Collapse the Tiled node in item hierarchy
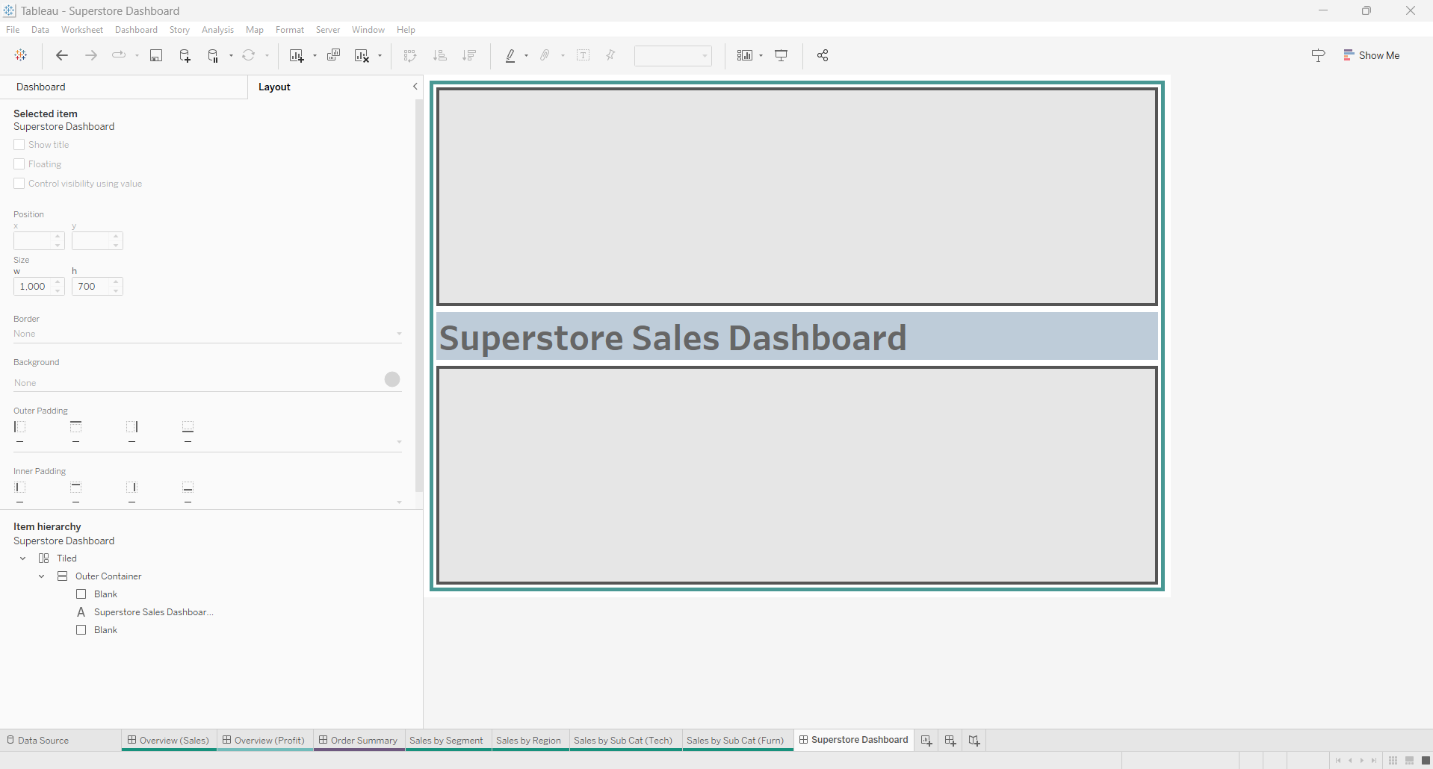Image resolution: width=1433 pixels, height=769 pixels. point(23,558)
